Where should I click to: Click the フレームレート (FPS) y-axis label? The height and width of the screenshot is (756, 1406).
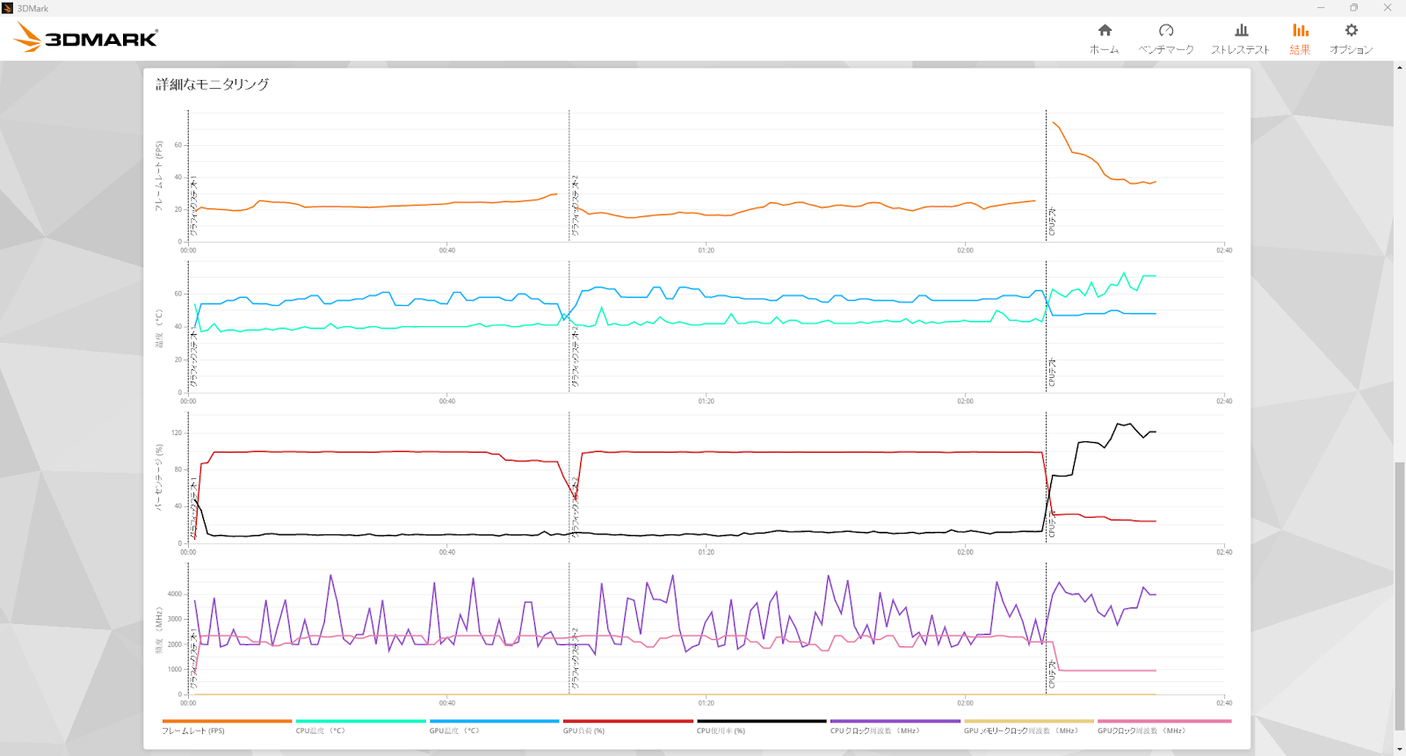point(159,176)
